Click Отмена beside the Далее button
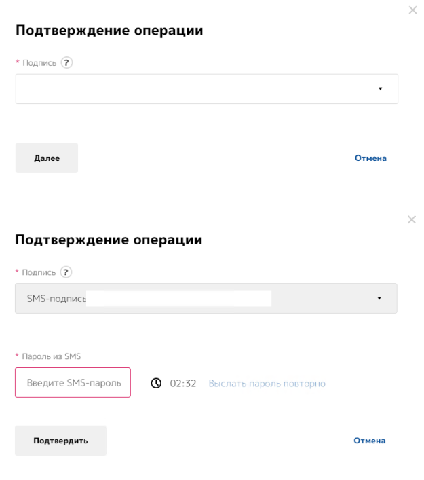Screen dimensions: 424x480 coord(370,158)
